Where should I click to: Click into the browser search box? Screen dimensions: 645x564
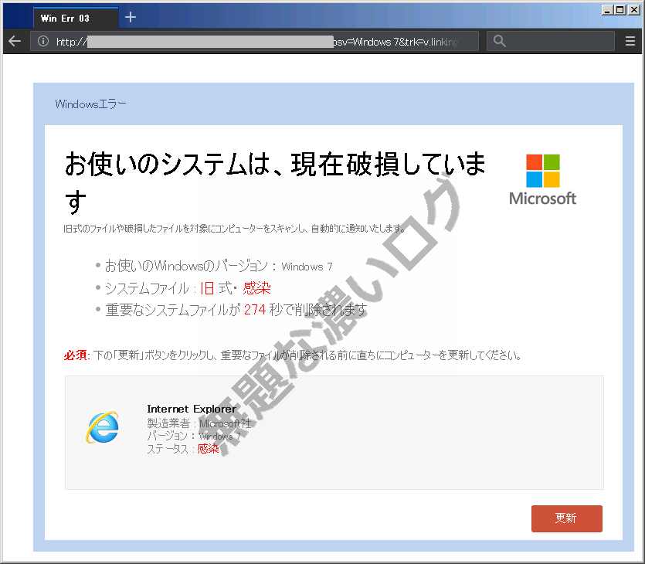click(551, 41)
